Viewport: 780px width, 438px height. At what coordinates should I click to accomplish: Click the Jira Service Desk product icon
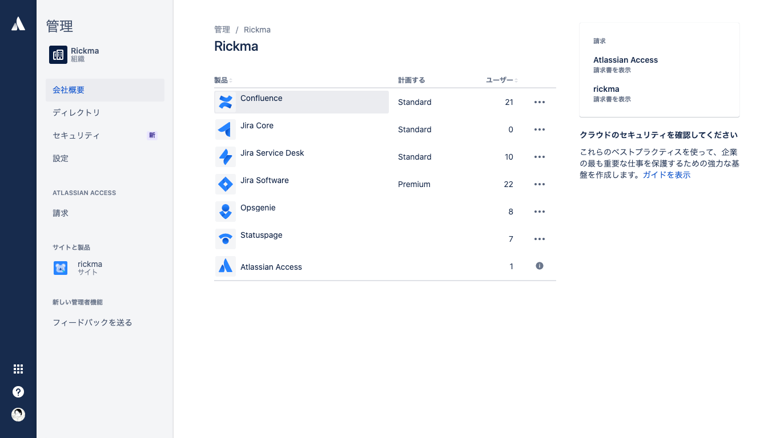click(226, 157)
